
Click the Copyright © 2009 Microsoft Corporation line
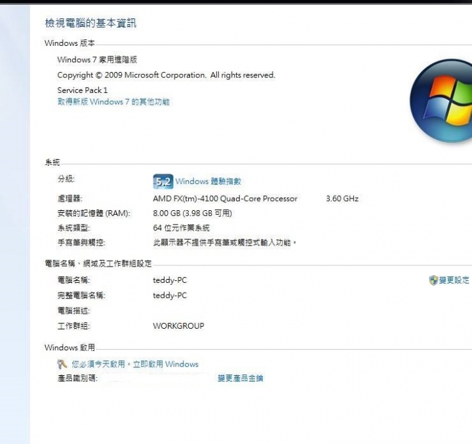click(x=166, y=75)
